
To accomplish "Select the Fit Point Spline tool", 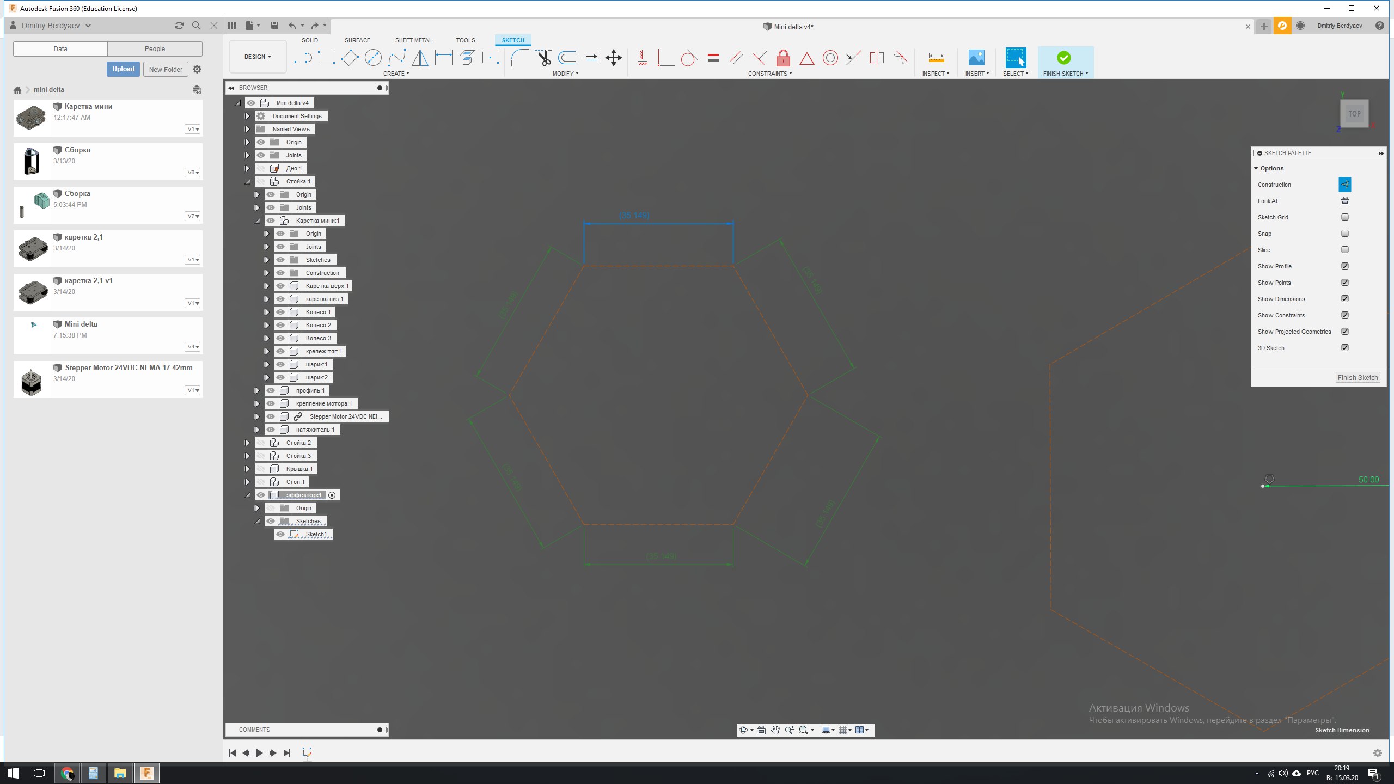I will [x=396, y=58].
